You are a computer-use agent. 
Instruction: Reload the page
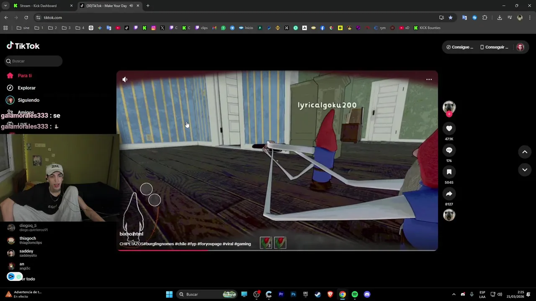26,18
